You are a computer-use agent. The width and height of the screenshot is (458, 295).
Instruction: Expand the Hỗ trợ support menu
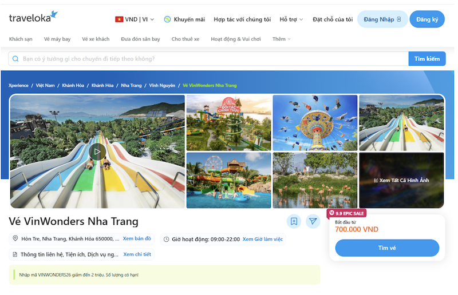click(x=291, y=19)
